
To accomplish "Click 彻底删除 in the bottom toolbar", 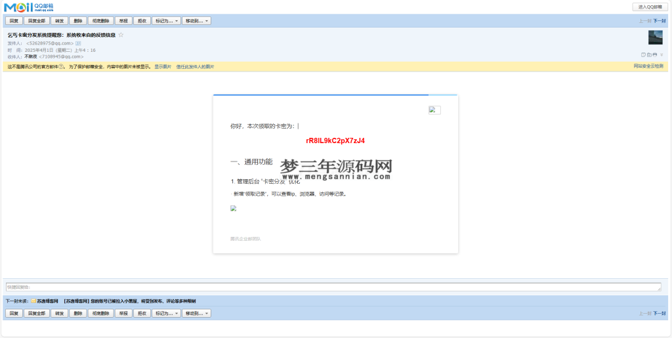I will (x=100, y=314).
